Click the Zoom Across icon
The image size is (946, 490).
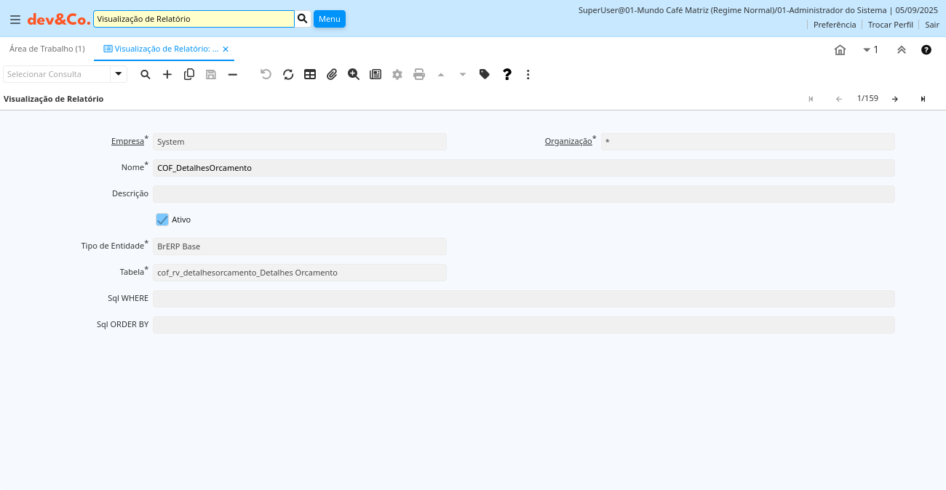tap(354, 74)
